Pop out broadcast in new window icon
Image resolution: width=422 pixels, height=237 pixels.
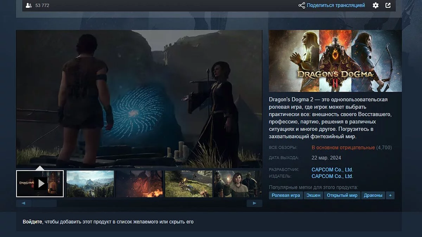388,5
